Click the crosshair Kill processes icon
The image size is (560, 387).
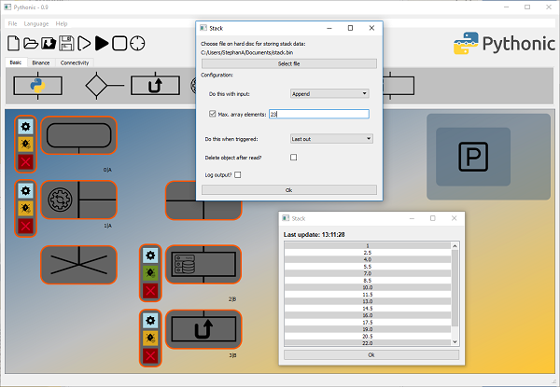(x=137, y=43)
